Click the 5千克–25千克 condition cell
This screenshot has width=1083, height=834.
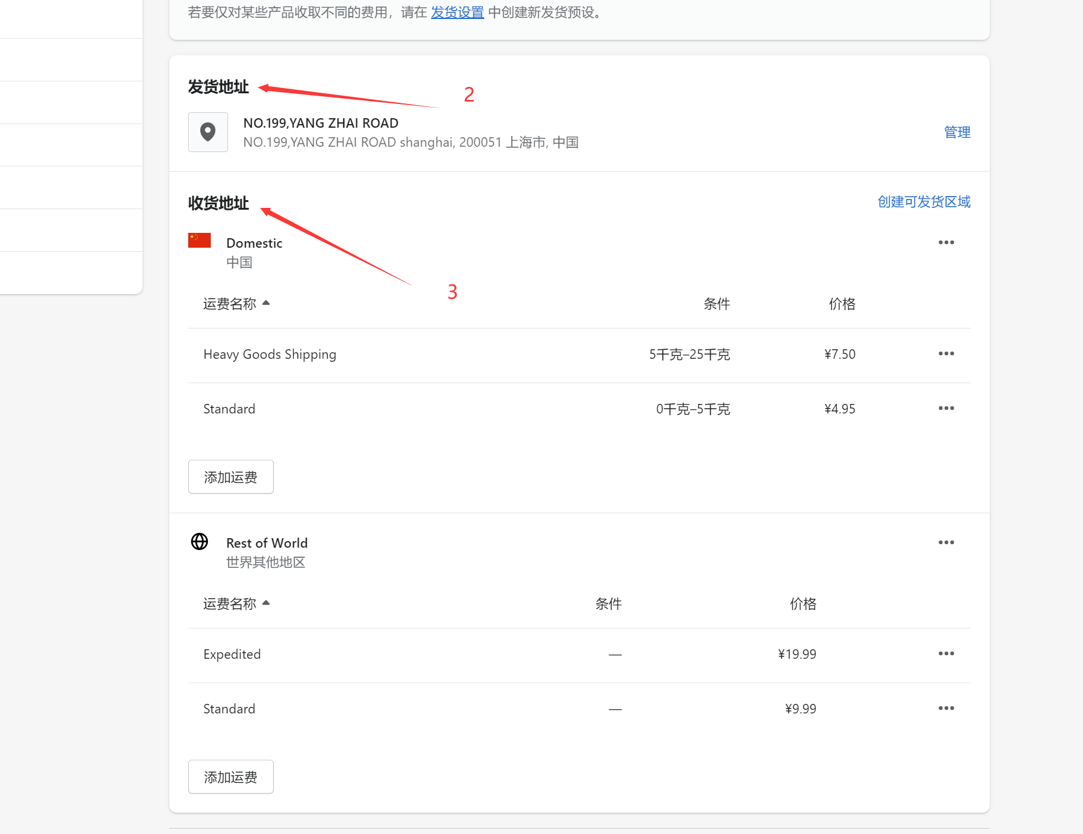(x=689, y=354)
